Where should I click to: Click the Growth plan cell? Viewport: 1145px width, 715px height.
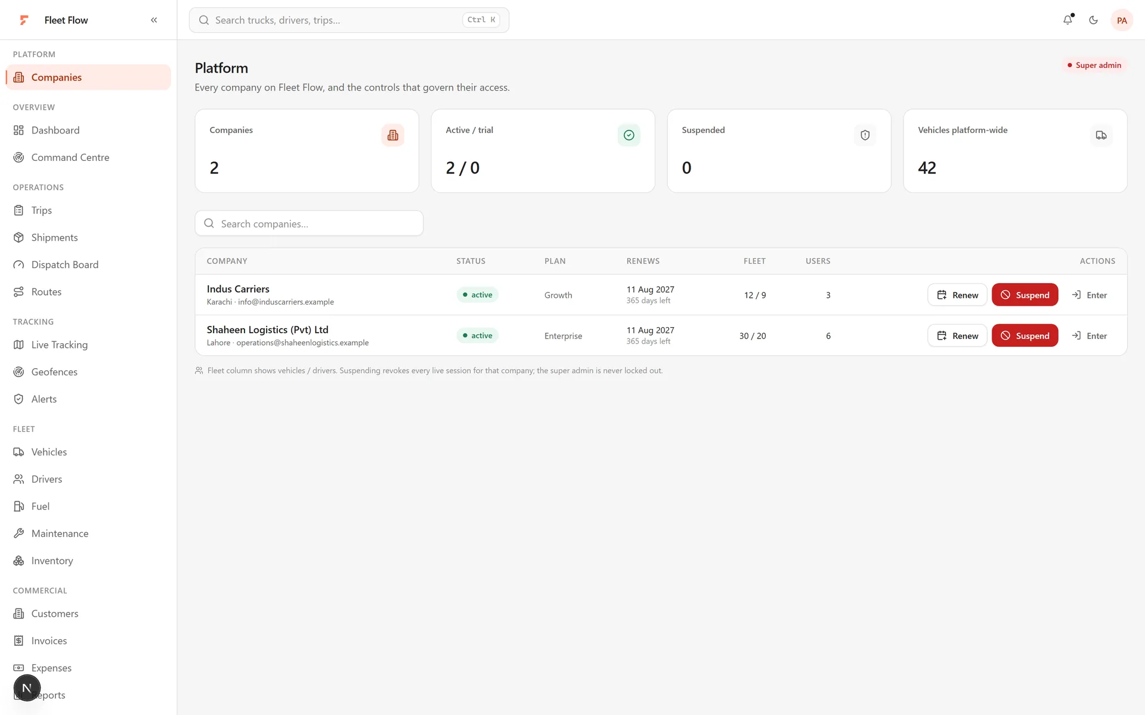[558, 295]
